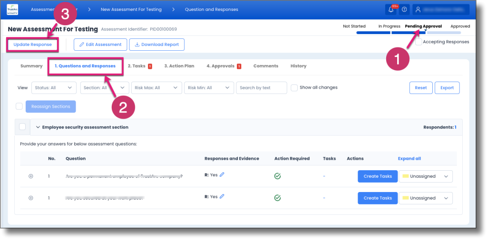Click the red badge on the Approvals tab
The image size is (487, 239).
pos(239,66)
